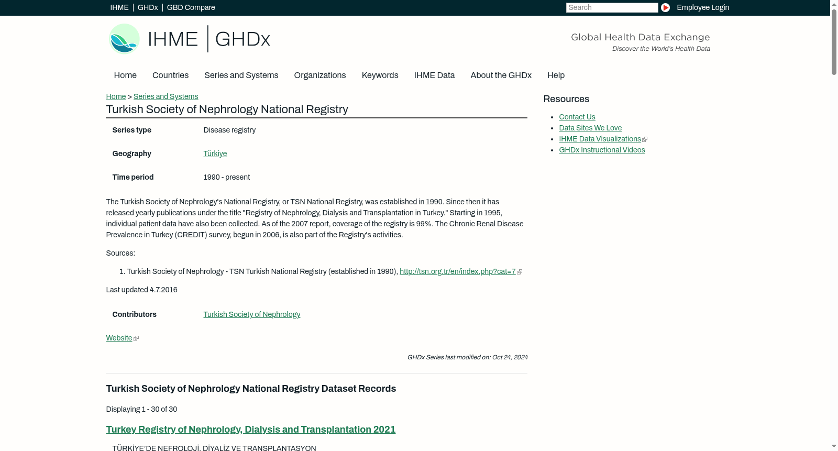Viewport: 838px width, 451px height.
Task: Open the tsn.org.tr source URL
Action: [458, 271]
